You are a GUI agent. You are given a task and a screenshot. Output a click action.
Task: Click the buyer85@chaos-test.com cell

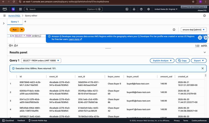[138, 101]
